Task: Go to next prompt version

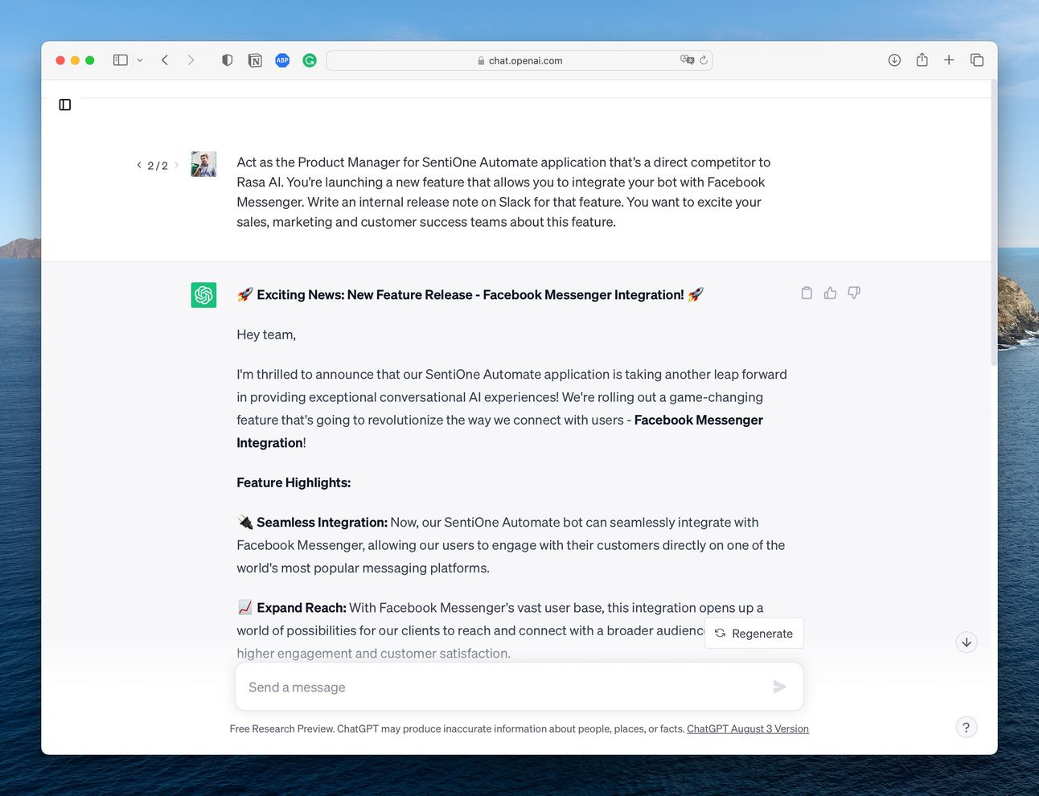Action: point(177,165)
